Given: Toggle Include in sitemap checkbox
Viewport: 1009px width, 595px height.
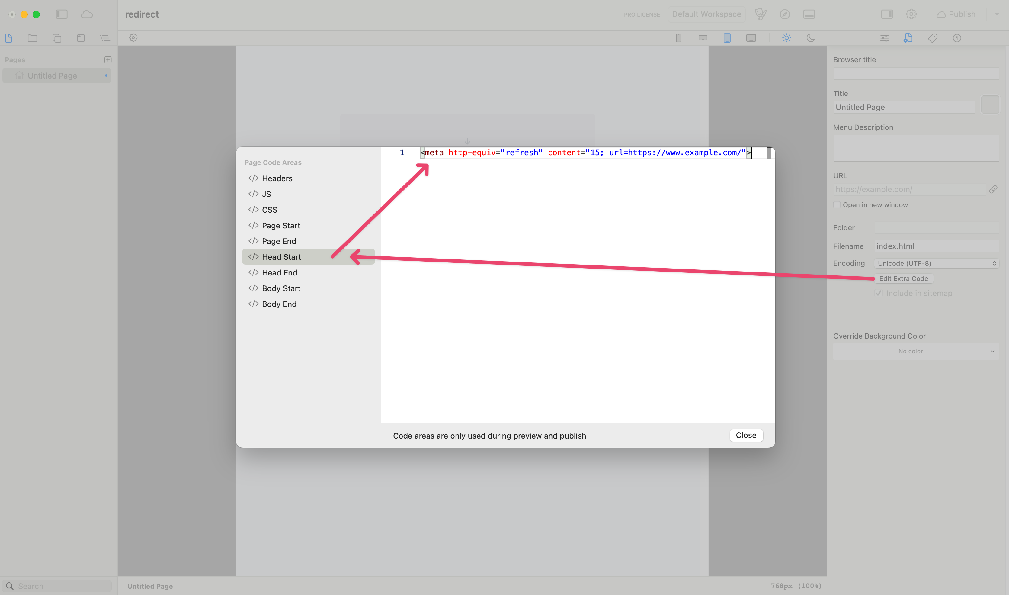Looking at the screenshot, I should [879, 293].
